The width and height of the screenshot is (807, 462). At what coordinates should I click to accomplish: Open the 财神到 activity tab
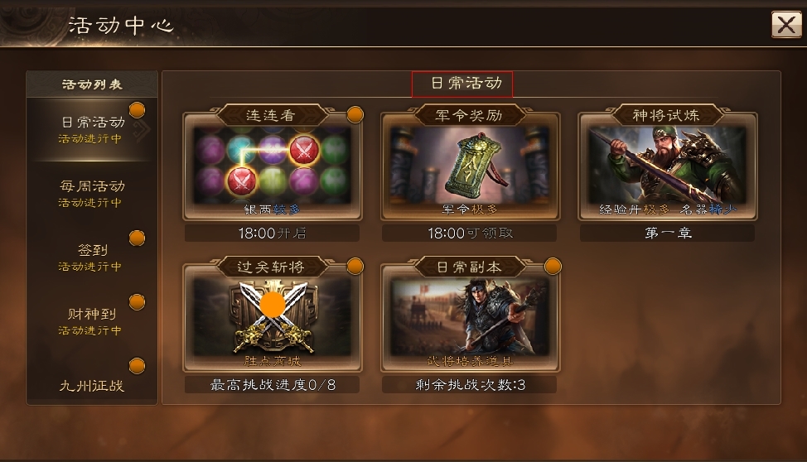coord(92,321)
